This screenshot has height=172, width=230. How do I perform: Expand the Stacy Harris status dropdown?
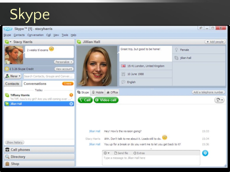pos(8,42)
